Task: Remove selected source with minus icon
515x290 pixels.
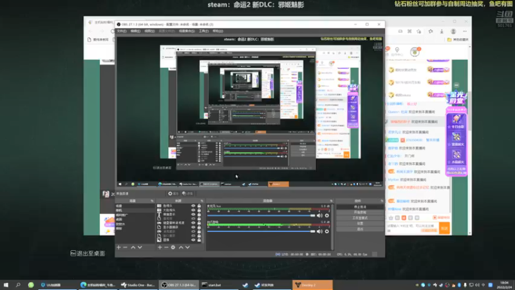Action: [x=166, y=247]
